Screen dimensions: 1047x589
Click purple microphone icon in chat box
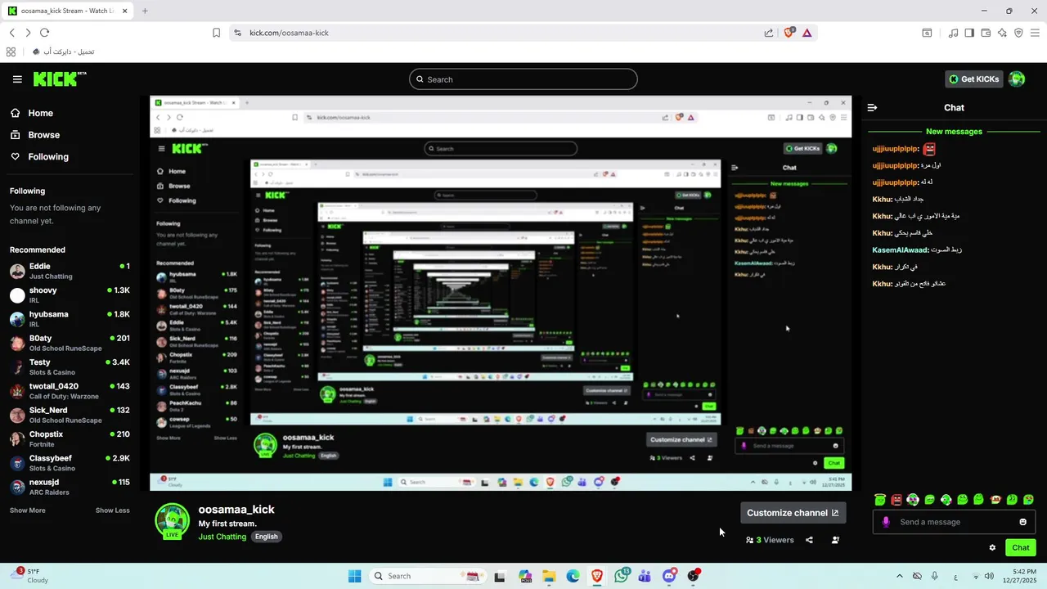coord(886,522)
